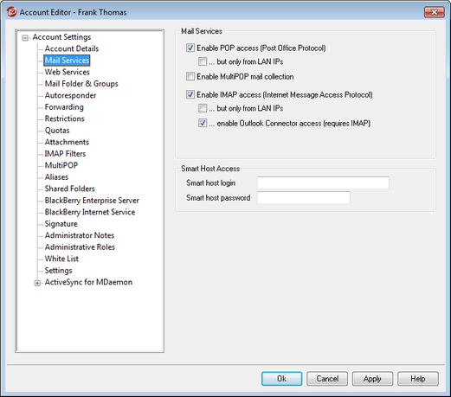Click the Smart host password field
The image size is (451, 397).
click(x=304, y=198)
